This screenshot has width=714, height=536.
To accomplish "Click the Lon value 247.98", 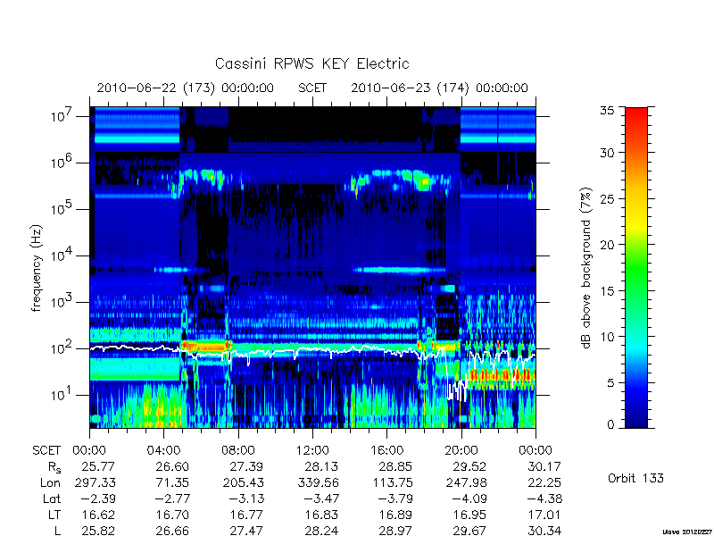I will [466, 482].
